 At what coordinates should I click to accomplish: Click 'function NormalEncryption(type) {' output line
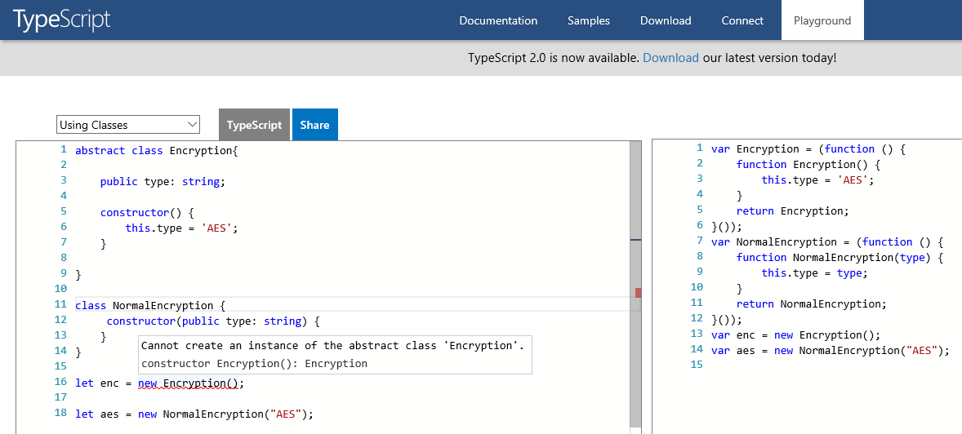point(840,258)
